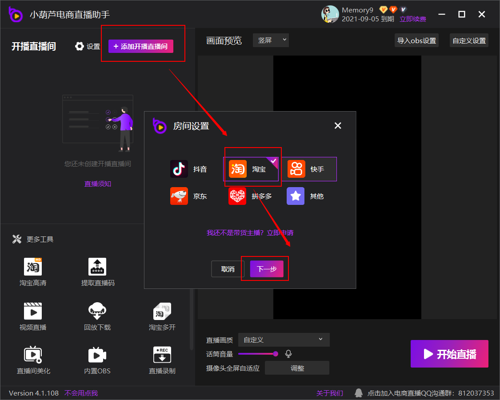Click the 更多工具 wrench icon
Screen dimensions: 500x400
point(17,239)
